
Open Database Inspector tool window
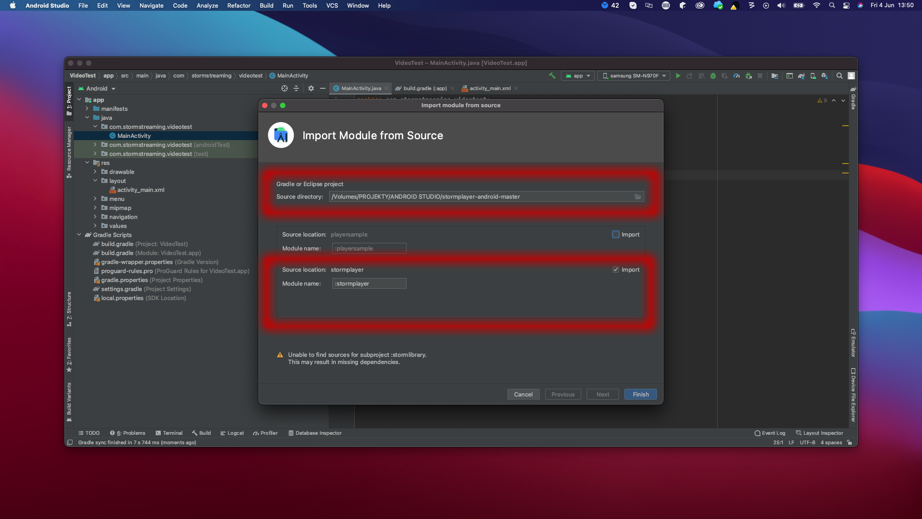coord(315,433)
